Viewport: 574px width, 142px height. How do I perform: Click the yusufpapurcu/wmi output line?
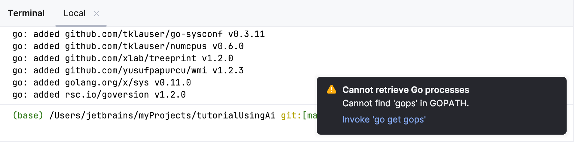(x=128, y=70)
